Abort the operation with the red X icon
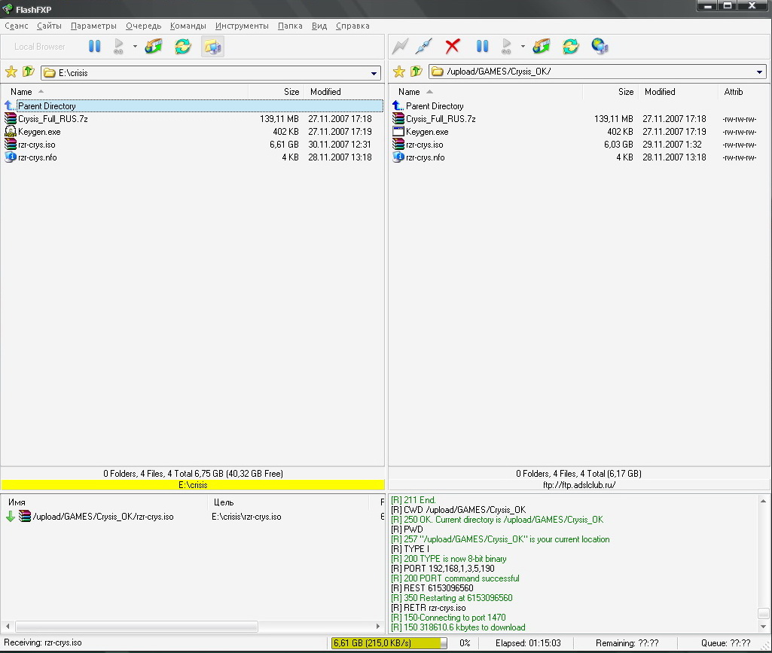 (453, 46)
